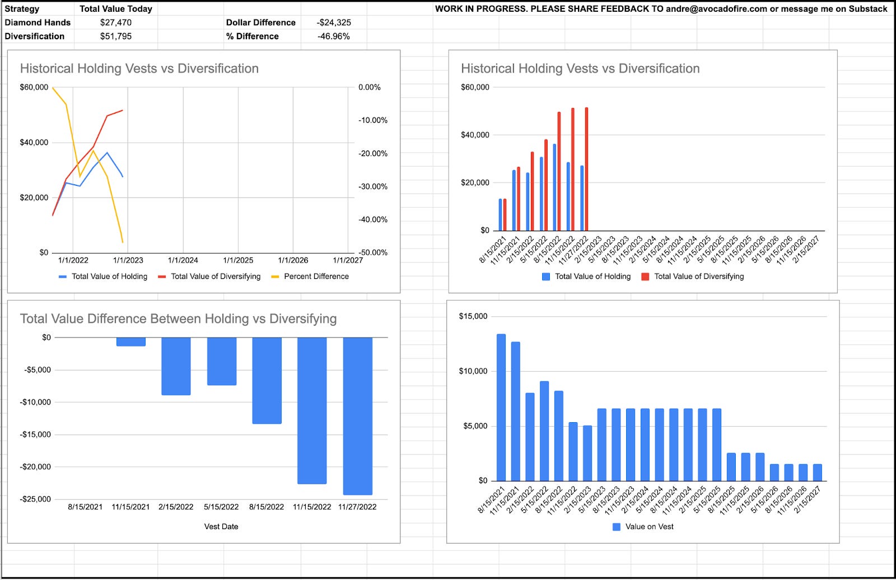Click the tallest red bar in the grouped bar chart
Viewport: 896px width, 580px height.
pos(586,168)
